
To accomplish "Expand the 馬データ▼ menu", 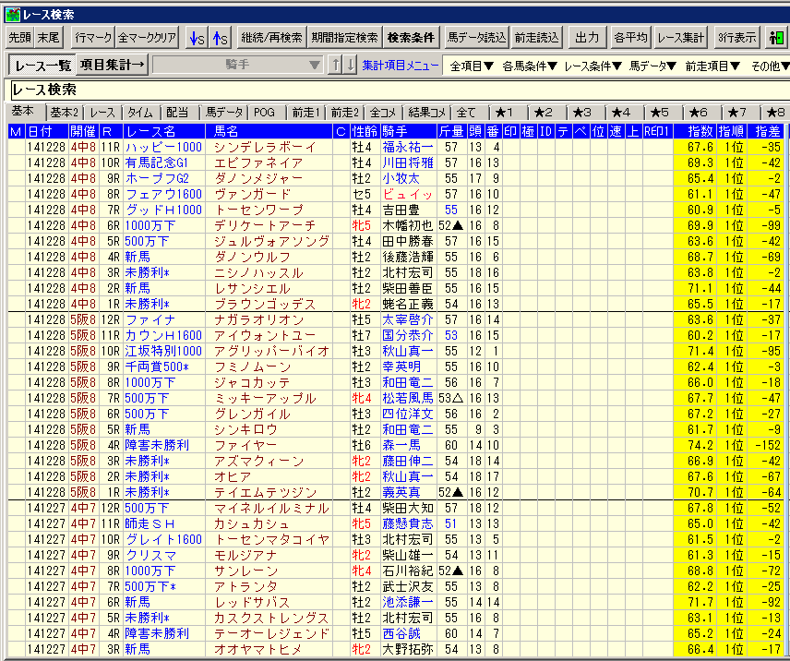I will [652, 66].
